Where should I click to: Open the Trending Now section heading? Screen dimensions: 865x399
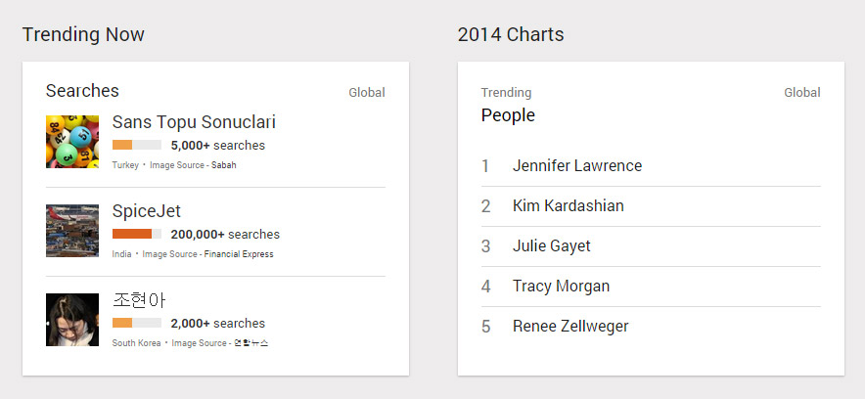(83, 35)
